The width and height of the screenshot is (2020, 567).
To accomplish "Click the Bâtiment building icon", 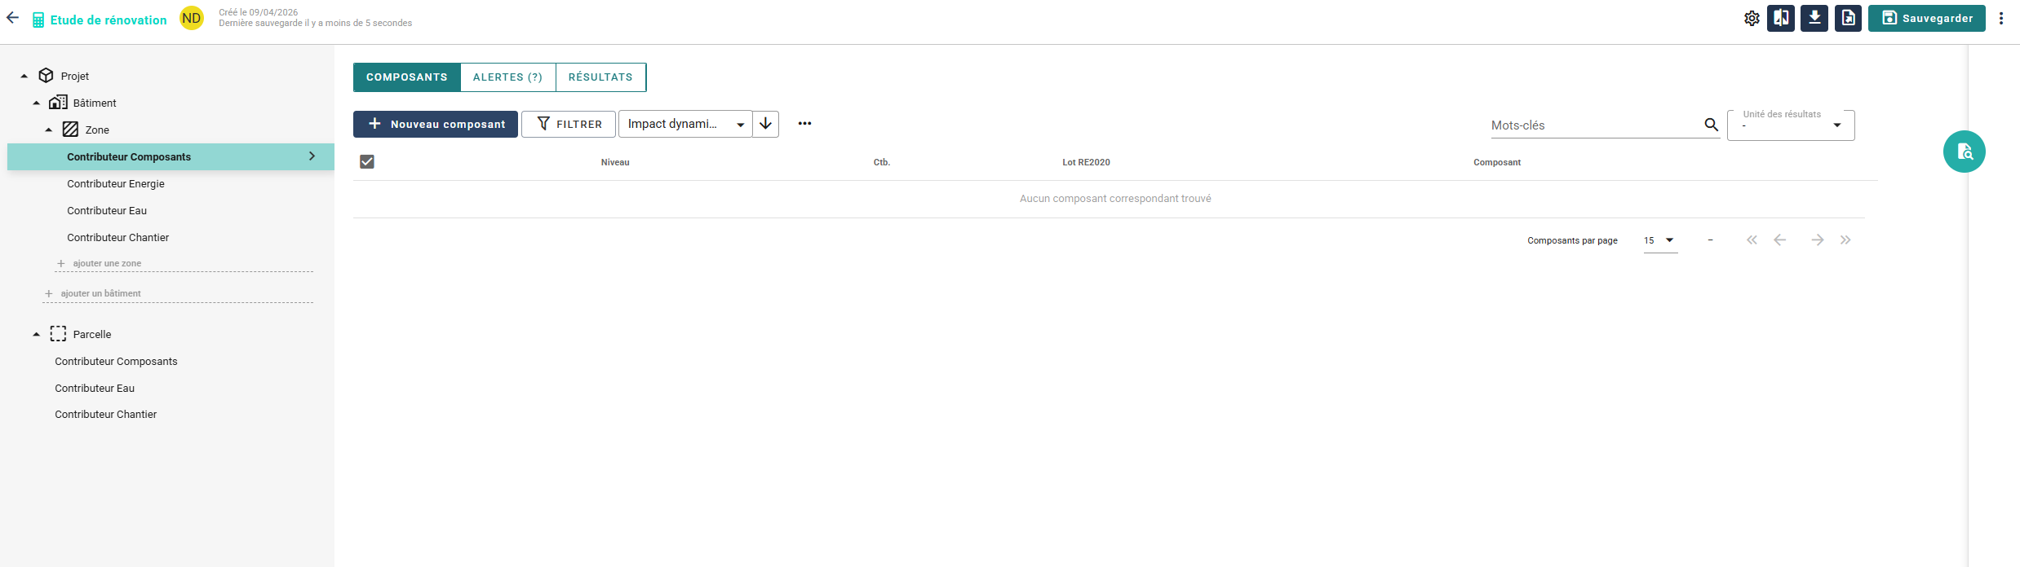I will (x=58, y=103).
